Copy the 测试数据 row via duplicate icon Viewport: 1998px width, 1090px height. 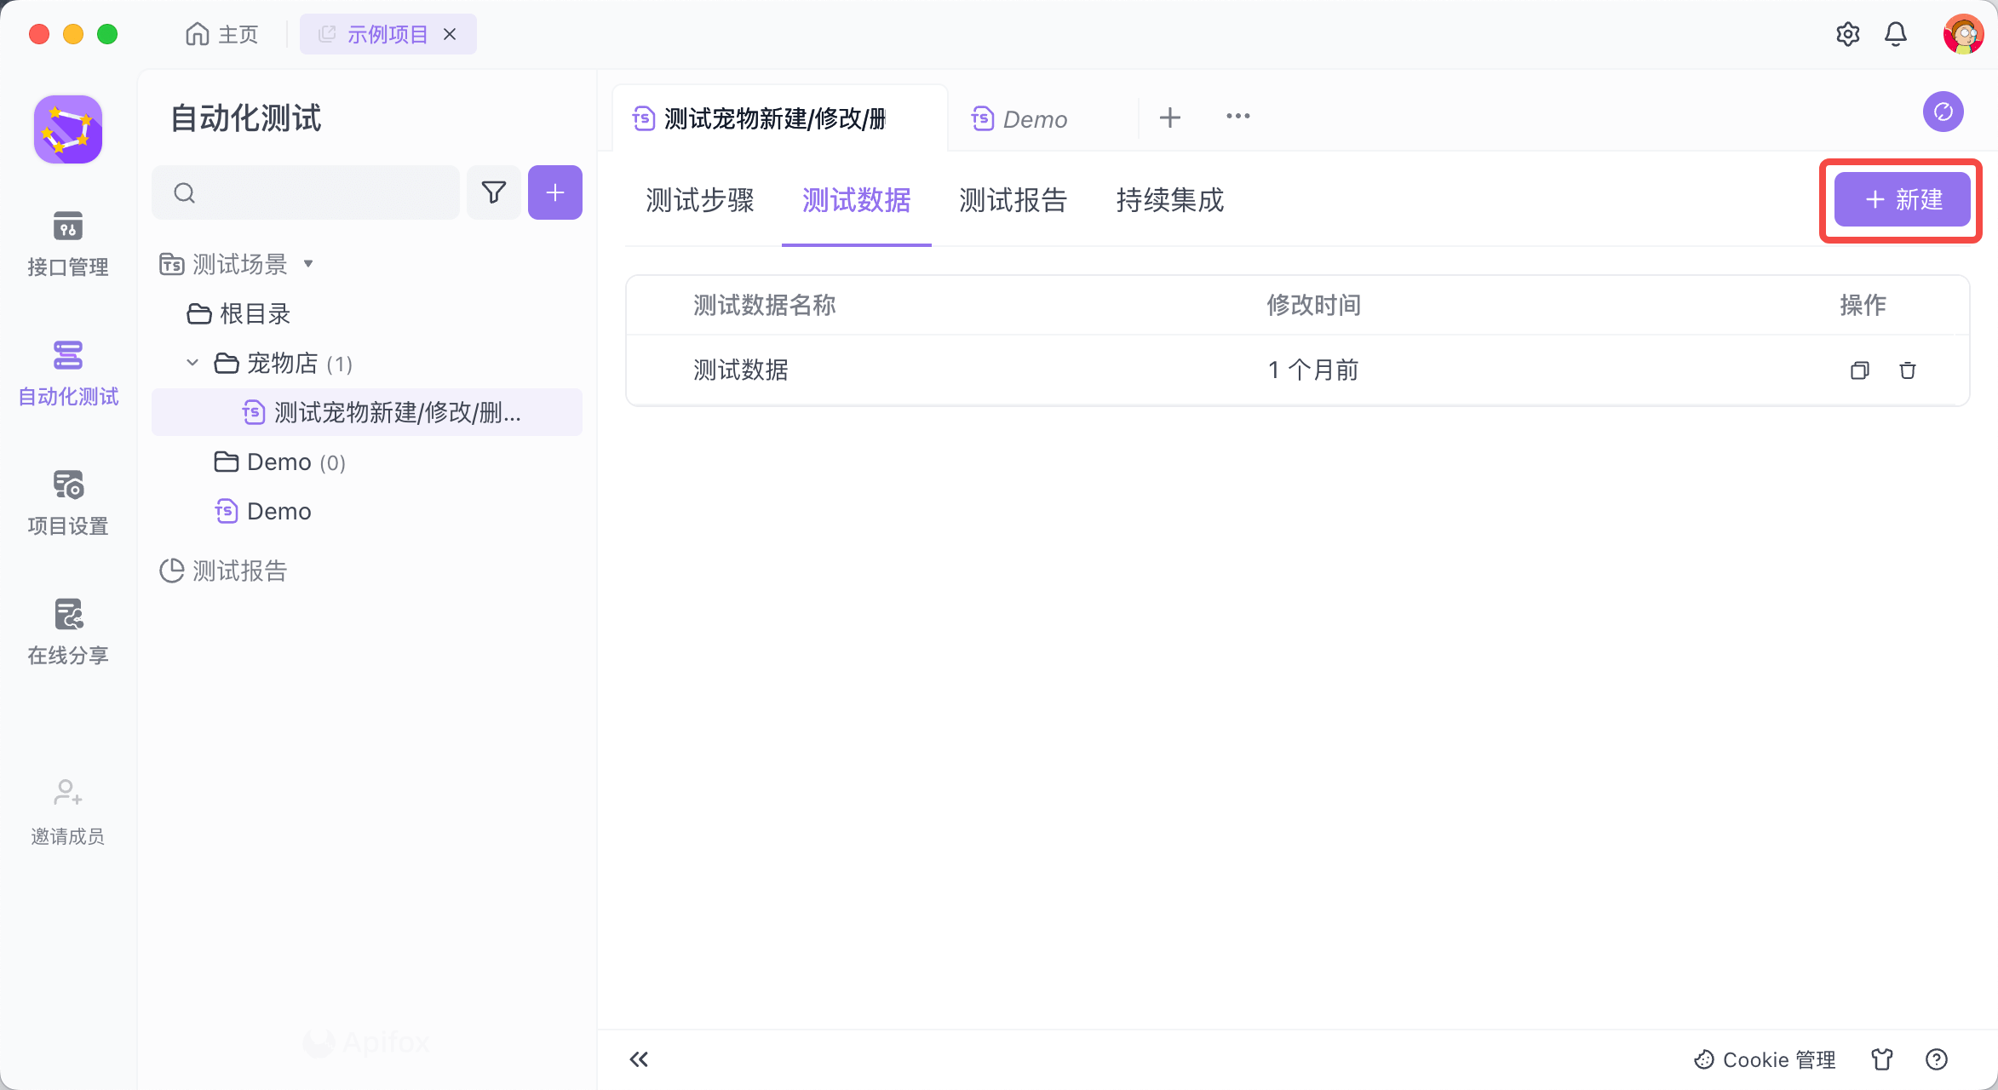pyautogui.click(x=1860, y=370)
